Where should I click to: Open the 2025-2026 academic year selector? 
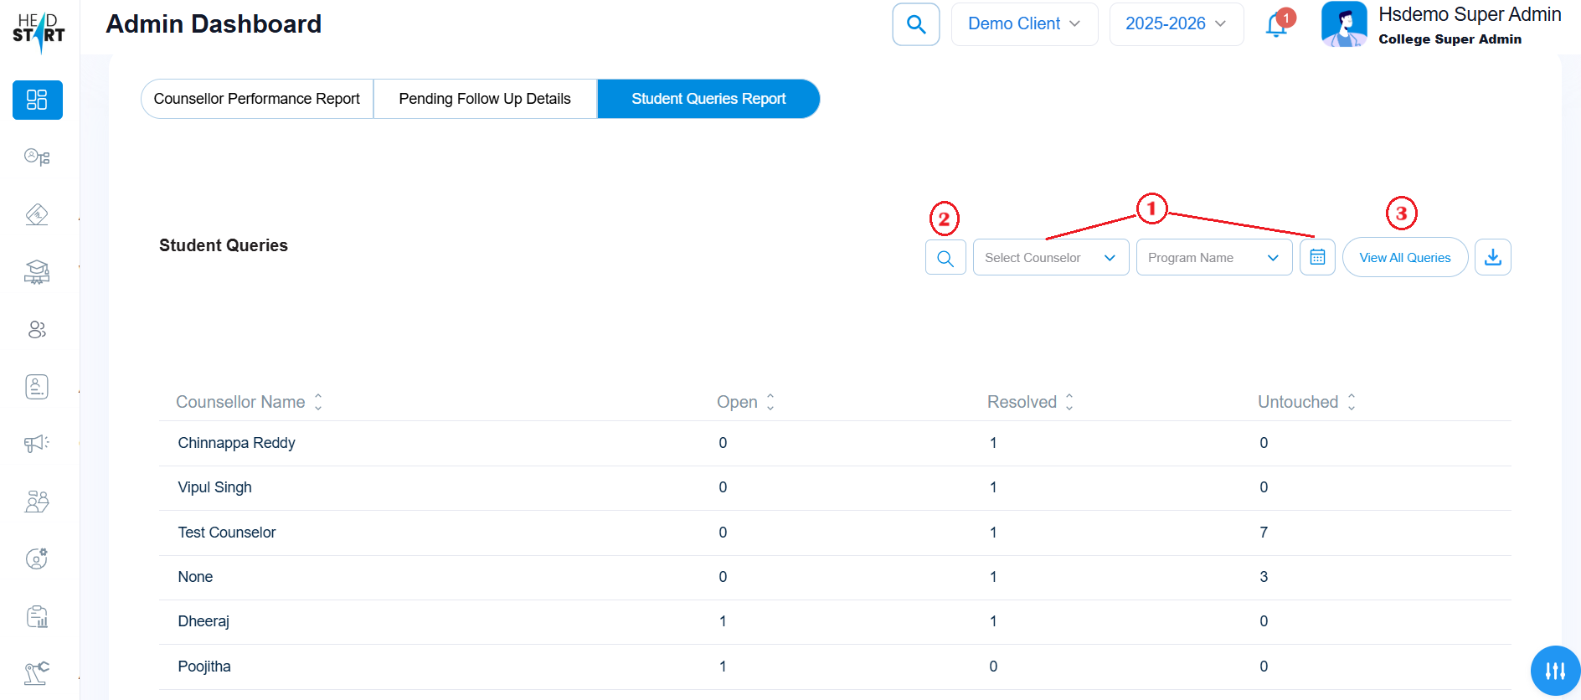[1176, 24]
